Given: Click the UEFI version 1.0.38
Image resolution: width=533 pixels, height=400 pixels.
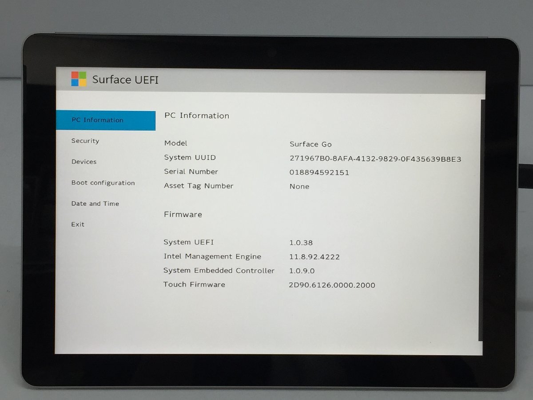Looking at the screenshot, I should 301,243.
